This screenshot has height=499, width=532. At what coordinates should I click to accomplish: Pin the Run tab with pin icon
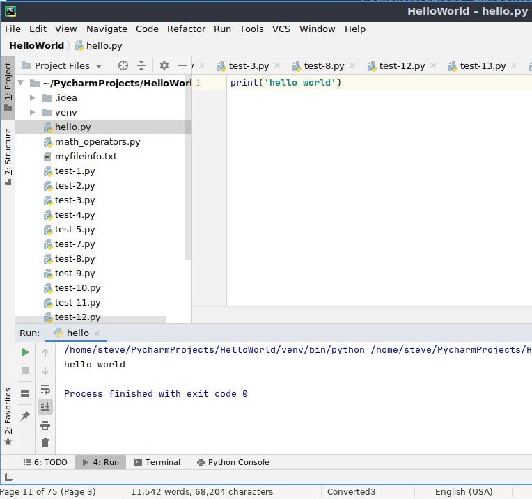tap(25, 415)
